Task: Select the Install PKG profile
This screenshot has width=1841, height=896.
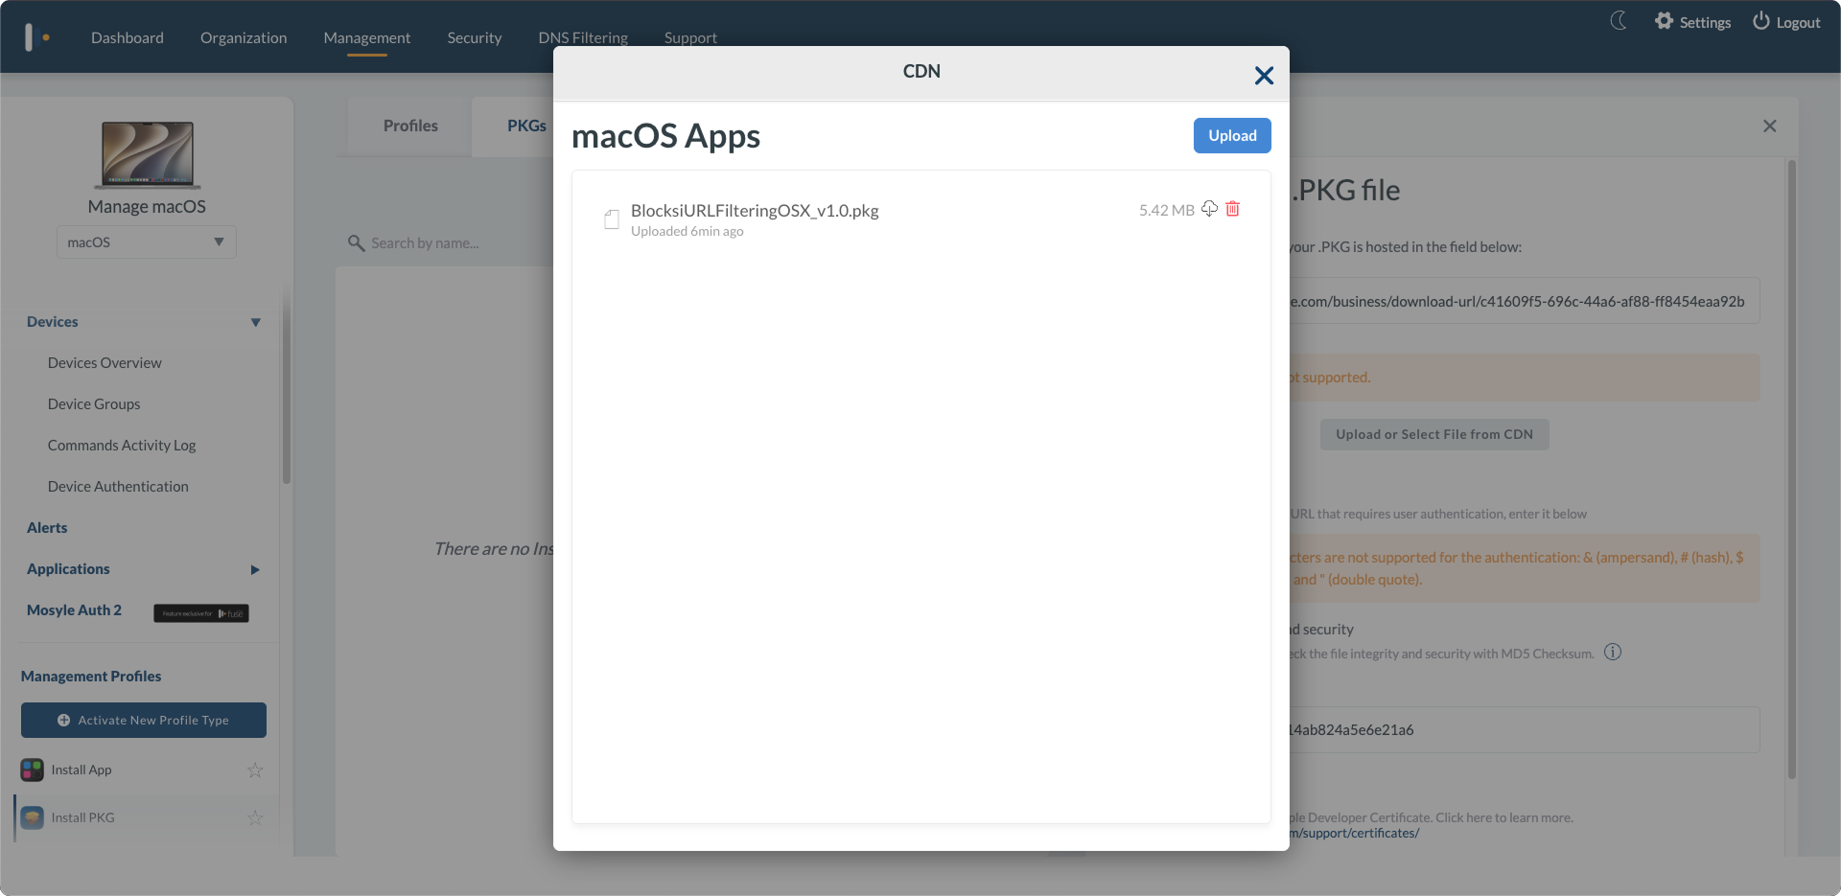Action: 82,817
